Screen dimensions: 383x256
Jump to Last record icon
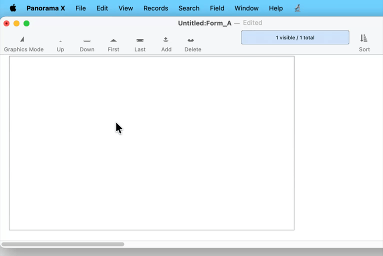click(x=140, y=40)
